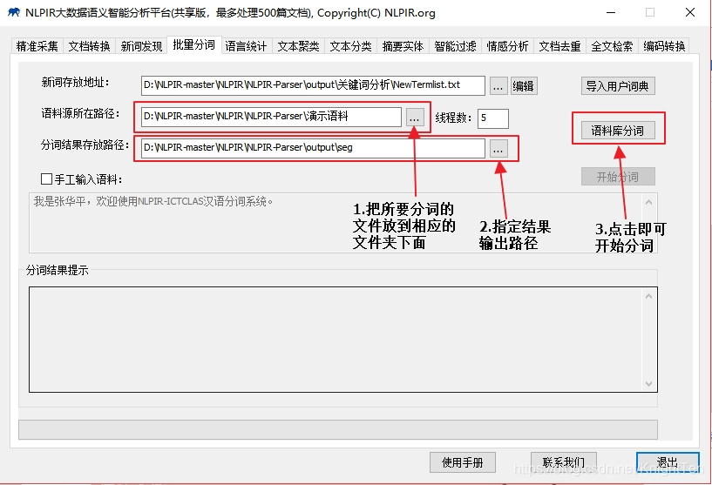Click the 联系我们 button

pos(564,462)
